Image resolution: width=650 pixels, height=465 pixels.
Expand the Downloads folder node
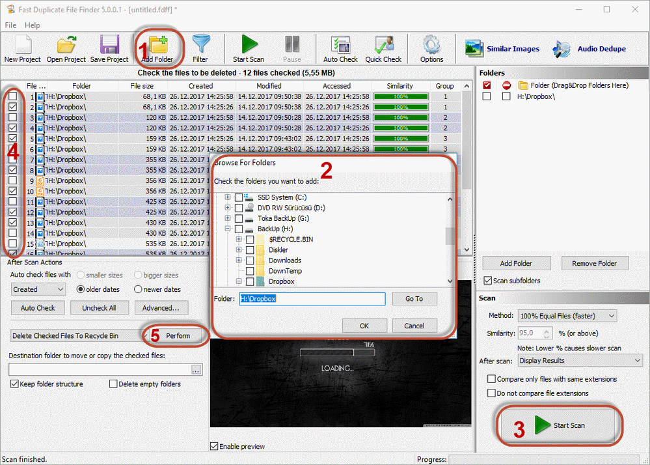[239, 261]
